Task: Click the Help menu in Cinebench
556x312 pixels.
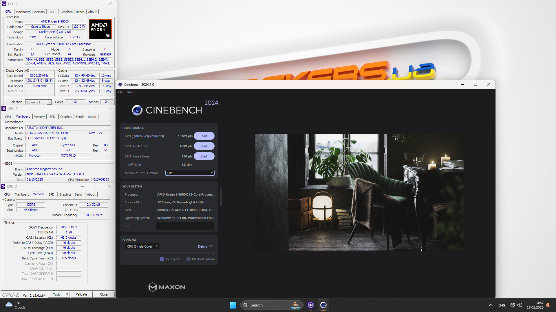Action: click(130, 92)
